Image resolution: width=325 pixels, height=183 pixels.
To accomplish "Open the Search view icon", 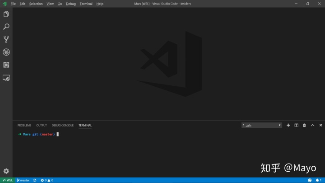I will pyautogui.click(x=6, y=27).
